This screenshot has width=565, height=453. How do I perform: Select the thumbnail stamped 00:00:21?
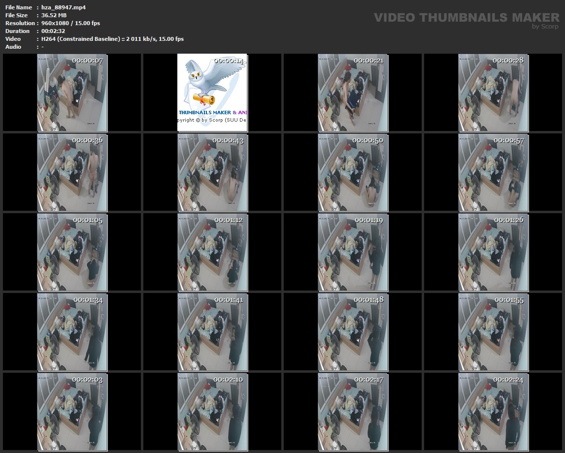pyautogui.click(x=353, y=93)
